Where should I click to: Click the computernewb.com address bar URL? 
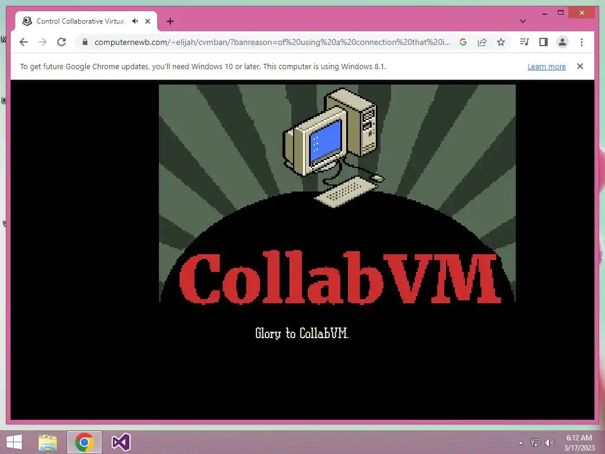272,42
